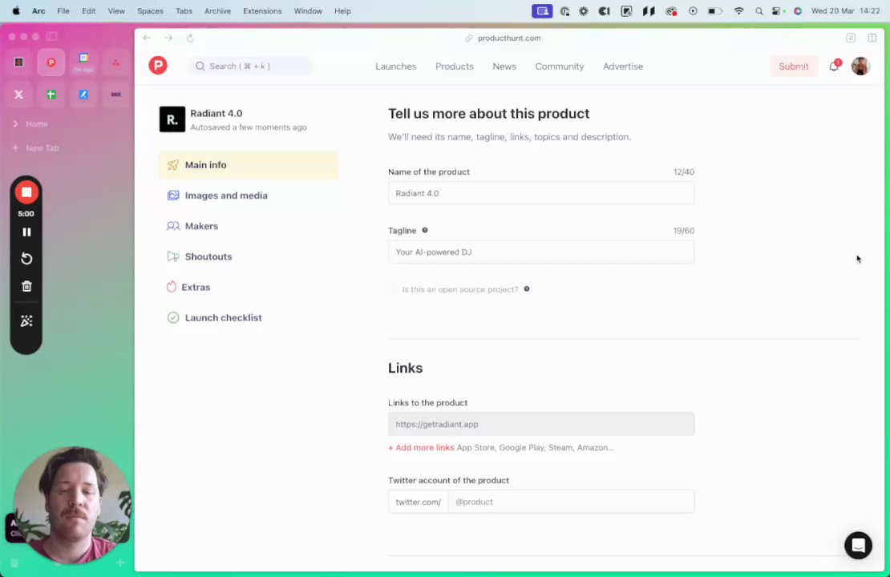Open the blue pen pinned tab
This screenshot has height=577, width=890.
click(x=83, y=95)
